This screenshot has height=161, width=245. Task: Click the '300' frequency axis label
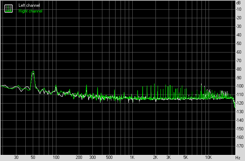pyautogui.click(x=92, y=157)
